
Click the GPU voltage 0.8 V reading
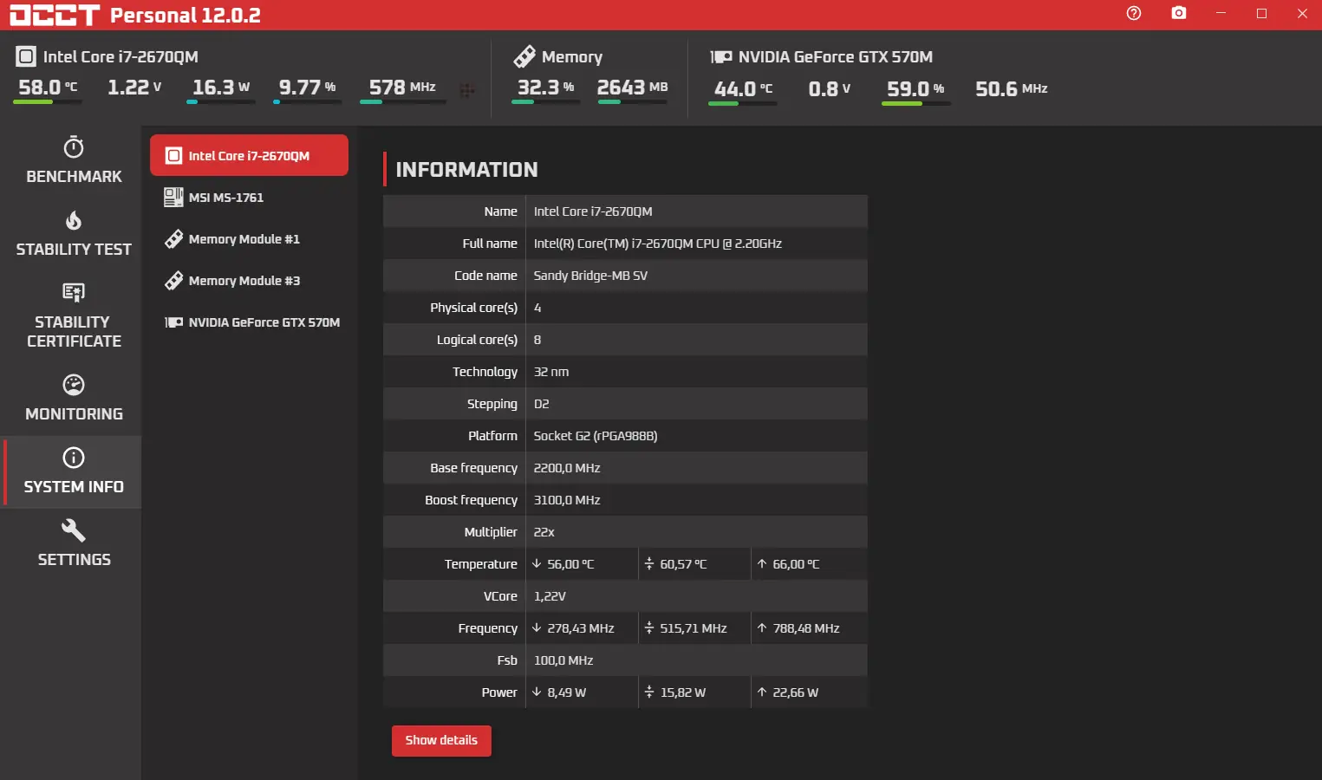(x=830, y=89)
